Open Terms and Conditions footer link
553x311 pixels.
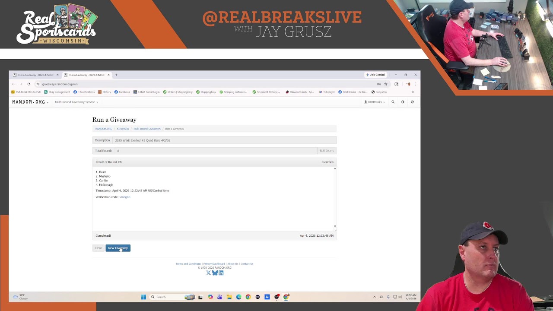188,264
